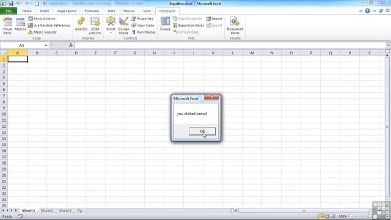
Task: Switch to Normal view
Action: click(322, 216)
